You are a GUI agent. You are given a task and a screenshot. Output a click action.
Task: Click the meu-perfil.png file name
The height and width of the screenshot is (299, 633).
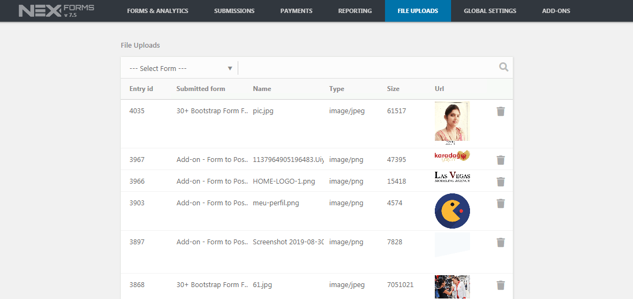coord(276,203)
